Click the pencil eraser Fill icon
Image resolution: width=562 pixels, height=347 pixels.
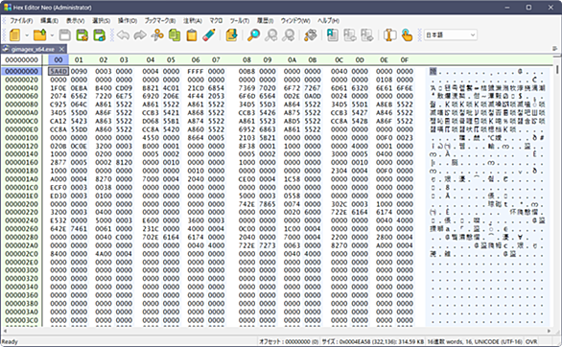[x=209, y=35]
